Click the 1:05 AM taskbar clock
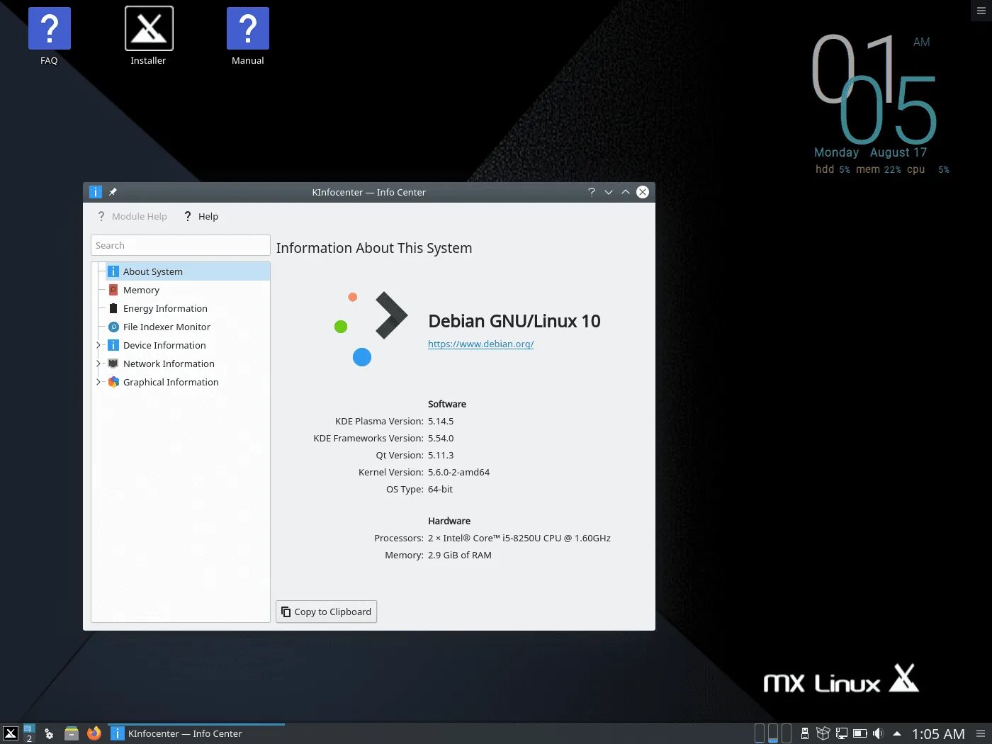 click(x=938, y=734)
